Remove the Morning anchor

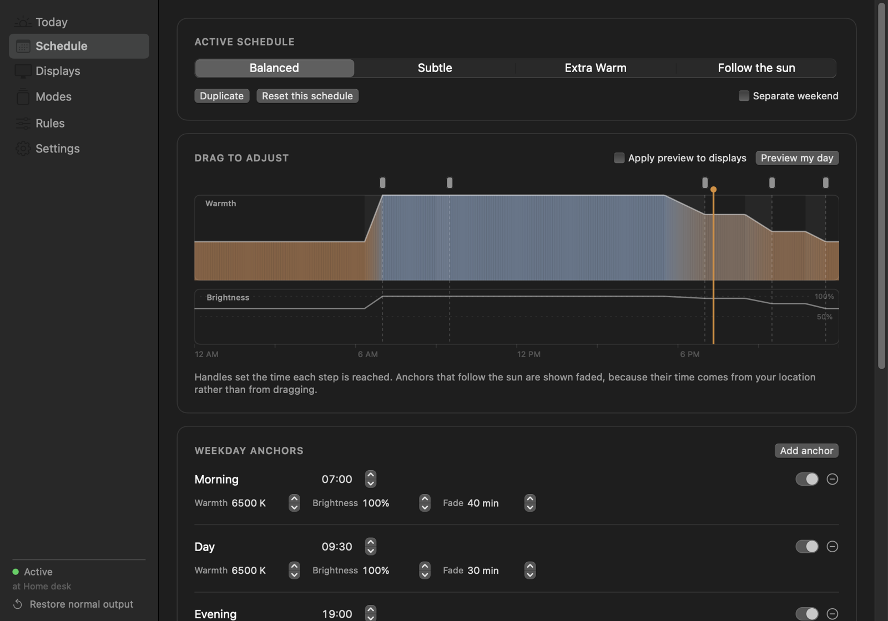[832, 479]
